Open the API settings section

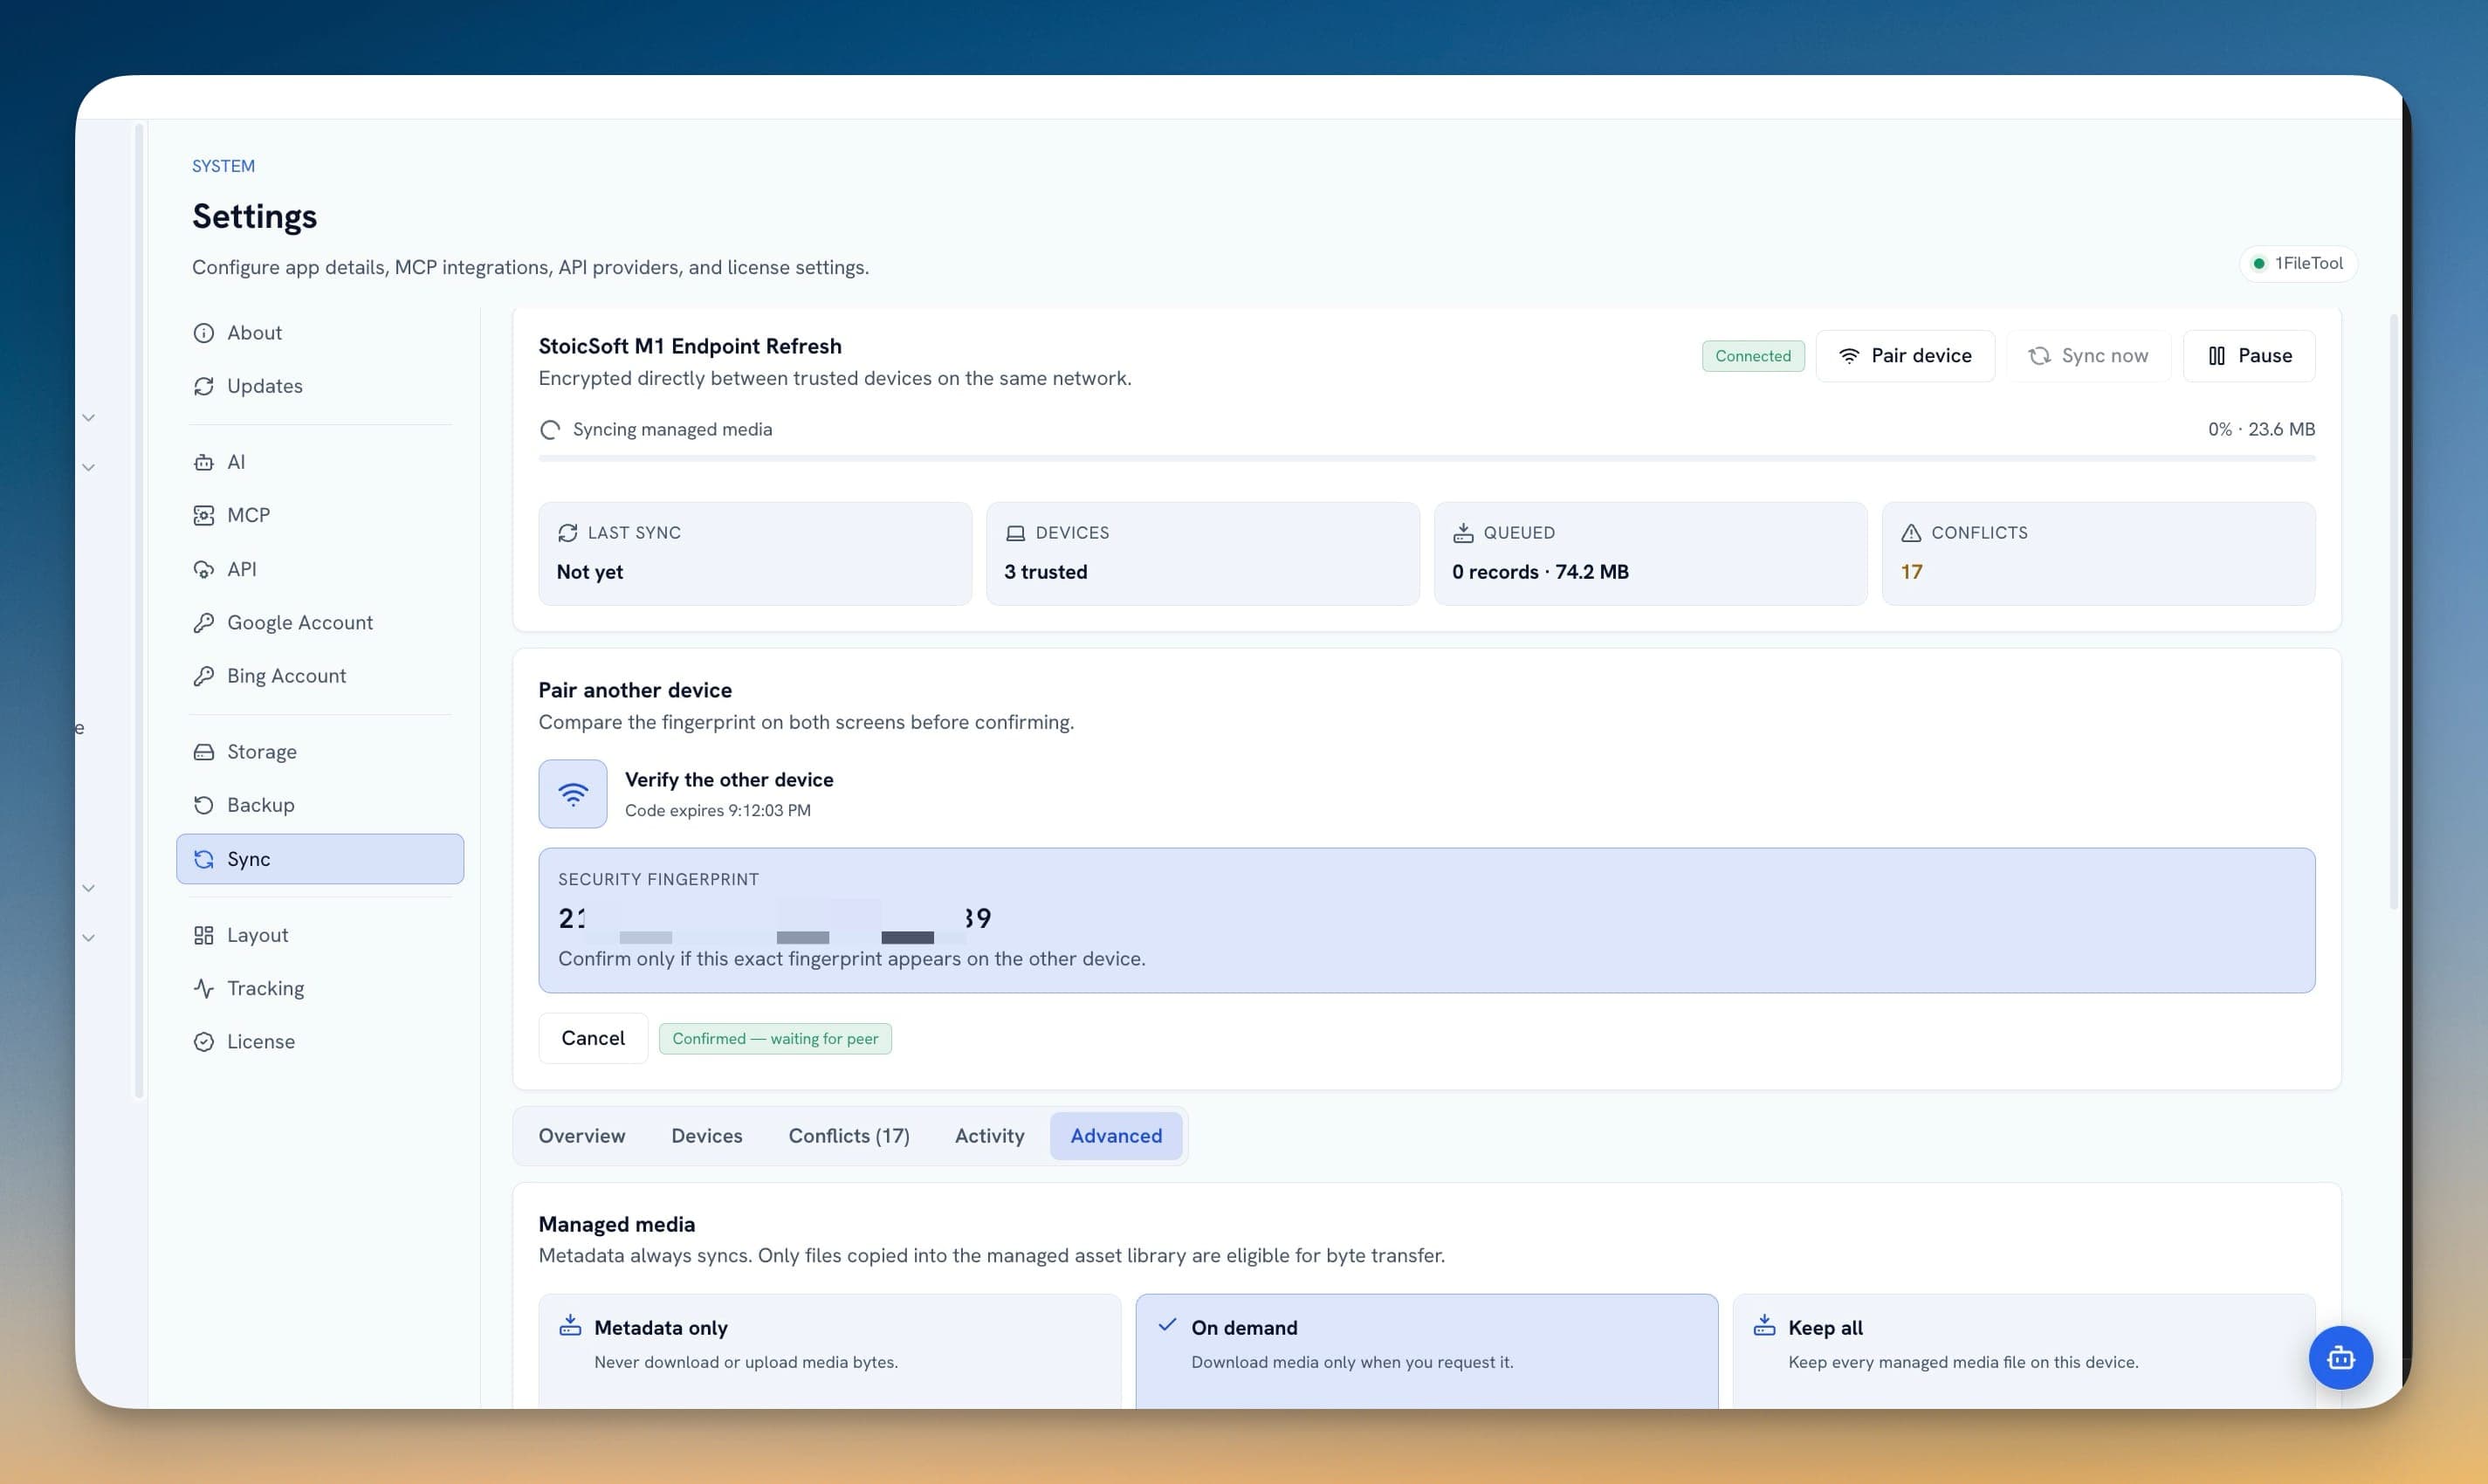point(320,569)
